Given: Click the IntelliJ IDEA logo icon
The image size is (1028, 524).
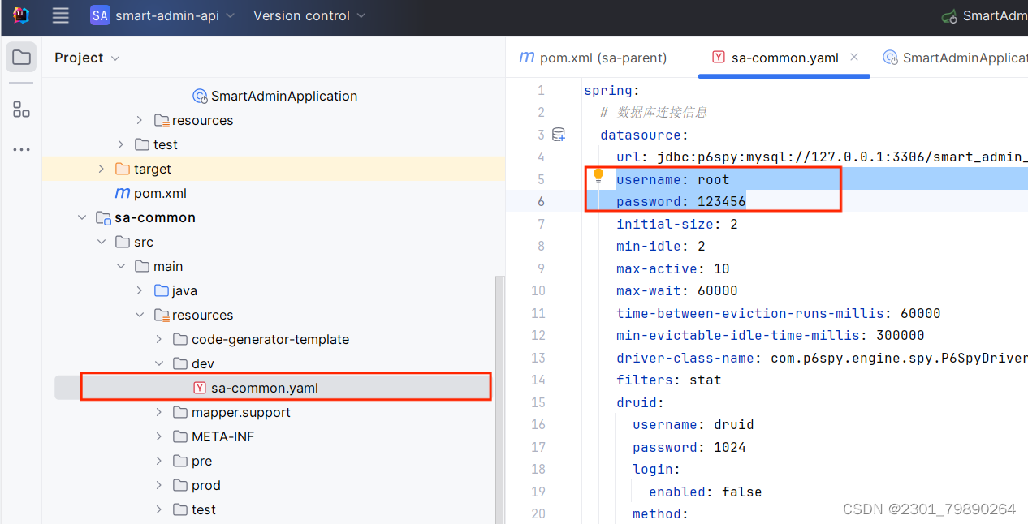Looking at the screenshot, I should 21,15.
